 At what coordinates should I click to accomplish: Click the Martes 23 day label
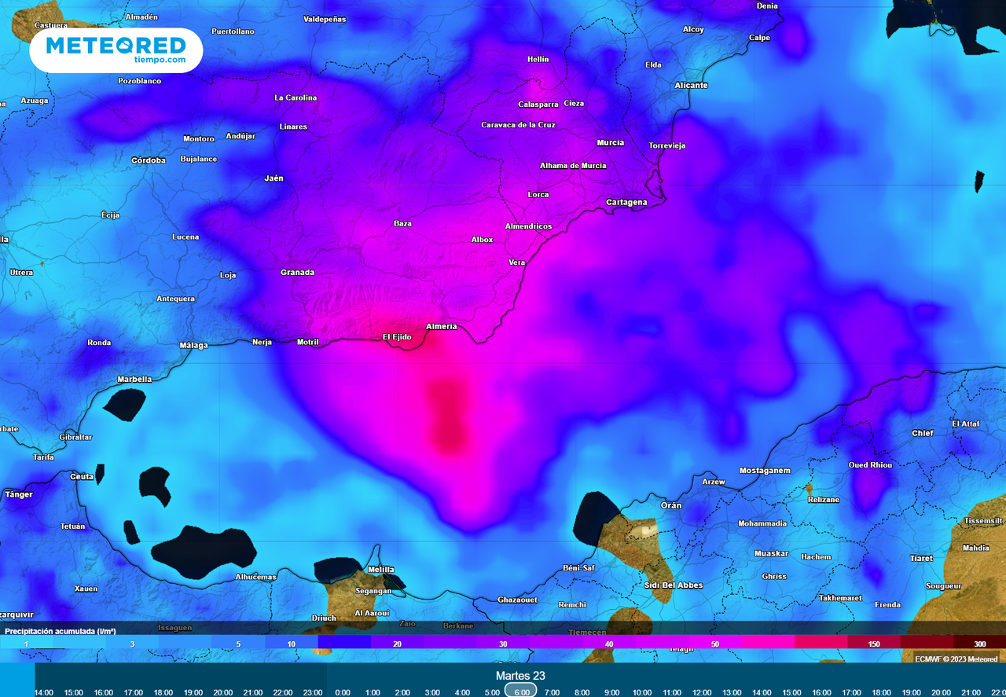(520, 676)
